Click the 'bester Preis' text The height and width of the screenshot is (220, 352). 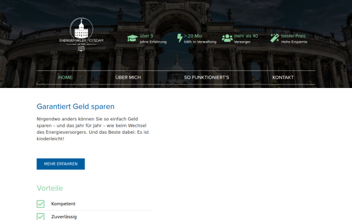(x=293, y=36)
